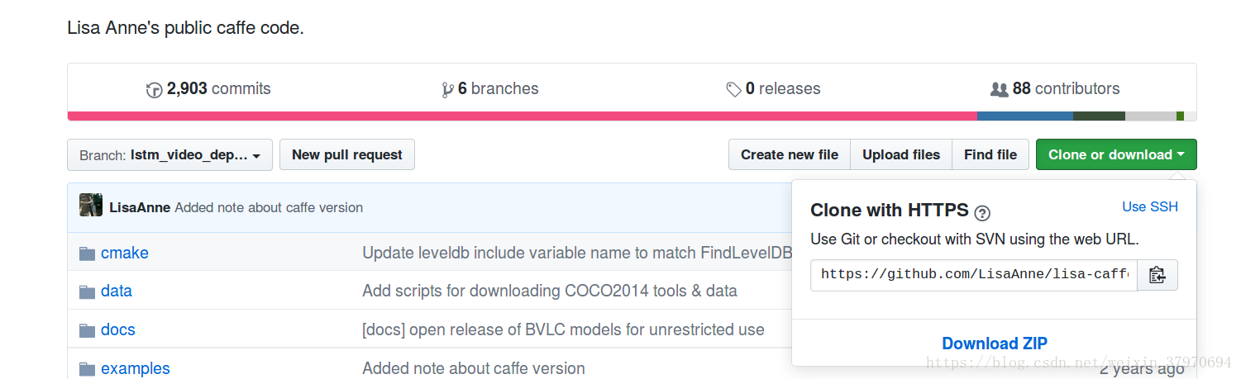Screen dimensions: 1241x379
Task: Click the copy-to-clipboard icon beside clone URL
Action: coord(1157,275)
